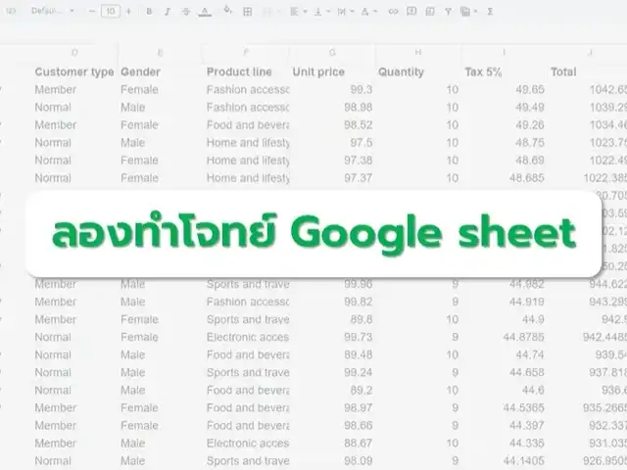Decrease the font size
The height and width of the screenshot is (470, 627).
(92, 12)
